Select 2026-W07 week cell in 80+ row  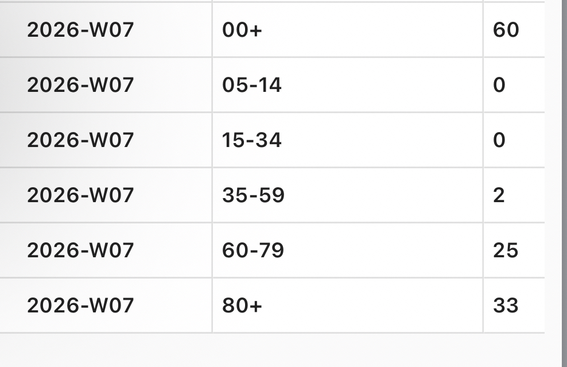click(80, 306)
